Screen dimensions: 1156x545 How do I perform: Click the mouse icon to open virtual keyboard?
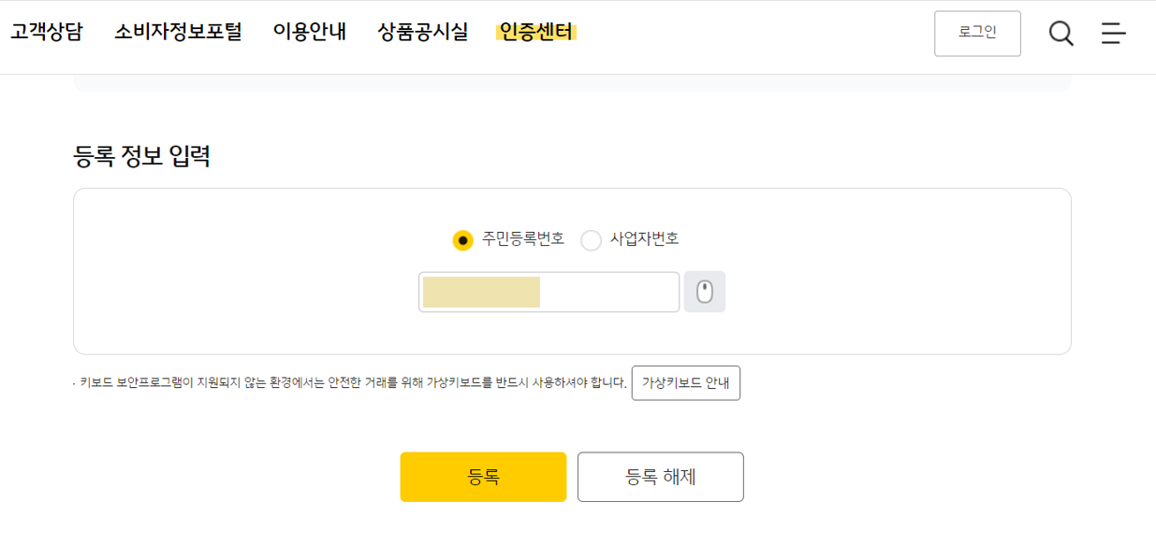pyautogui.click(x=705, y=292)
